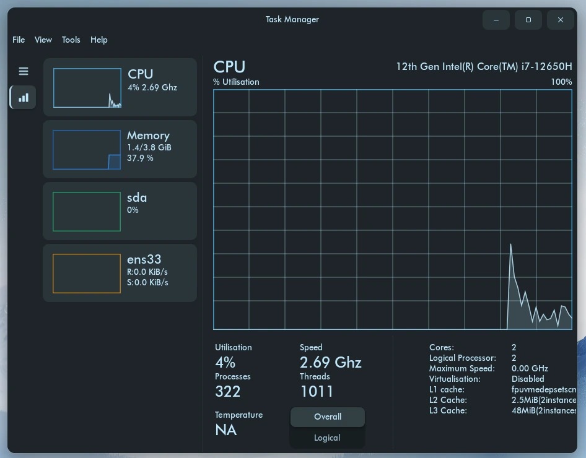This screenshot has width=586, height=458.
Task: Select the ens33 network card
Action: coord(120,273)
